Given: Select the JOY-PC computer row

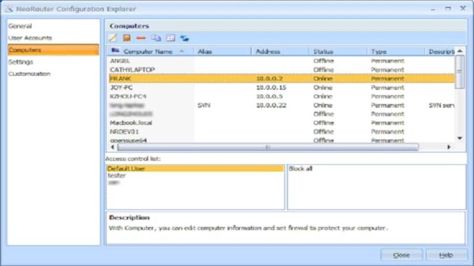Looking at the screenshot, I should (281, 87).
